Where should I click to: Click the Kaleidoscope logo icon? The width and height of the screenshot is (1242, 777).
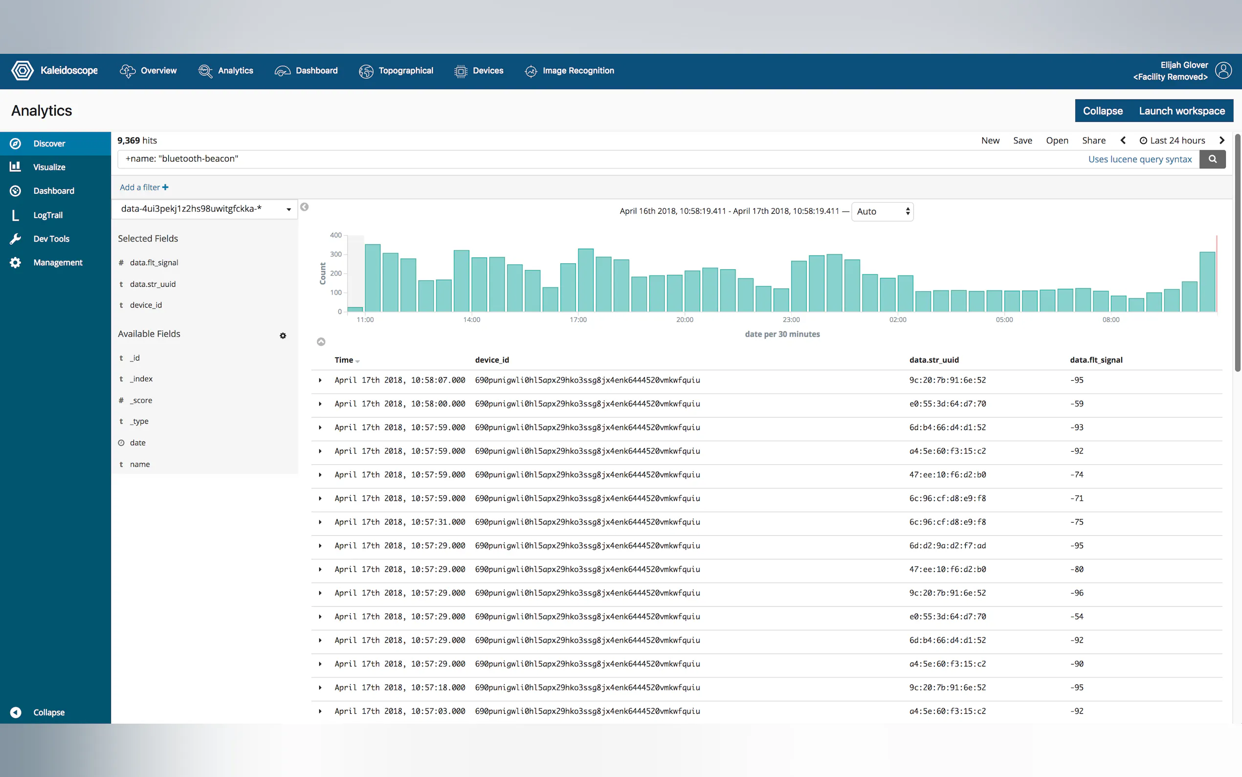point(22,70)
